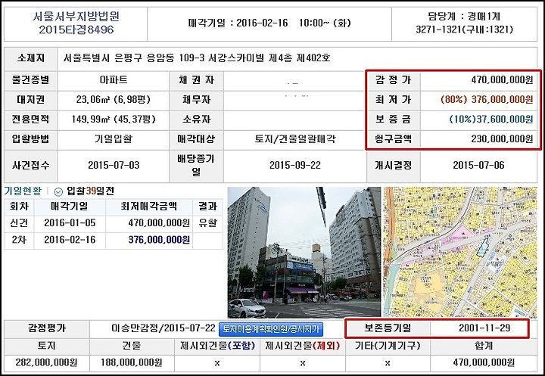The image size is (545, 376).
Task: Click the 기타(기계기구) column header
Action: coord(388,346)
